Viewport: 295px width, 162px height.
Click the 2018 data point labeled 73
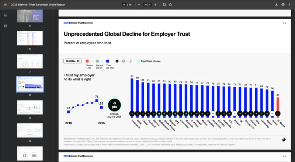point(69,112)
